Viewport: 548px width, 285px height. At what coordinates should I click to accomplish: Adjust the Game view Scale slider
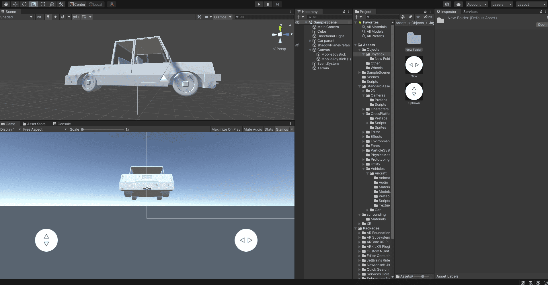(83, 129)
